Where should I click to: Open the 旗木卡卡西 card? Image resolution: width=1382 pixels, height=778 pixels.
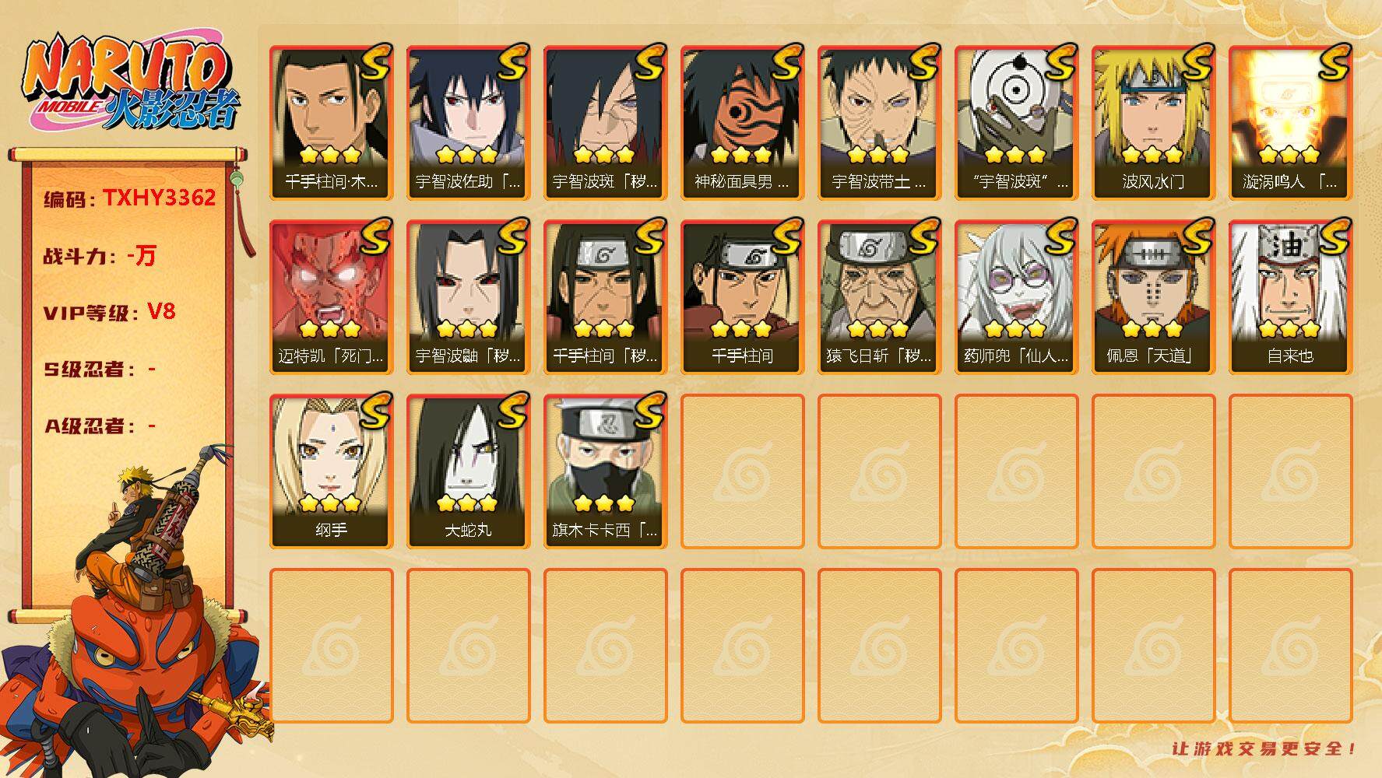click(605, 471)
